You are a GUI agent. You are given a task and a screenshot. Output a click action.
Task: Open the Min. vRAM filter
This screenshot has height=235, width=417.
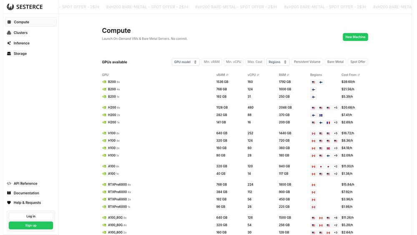tap(212, 62)
